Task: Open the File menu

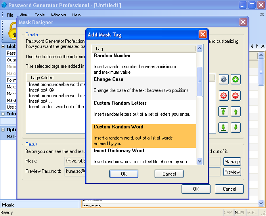Action: (10, 15)
